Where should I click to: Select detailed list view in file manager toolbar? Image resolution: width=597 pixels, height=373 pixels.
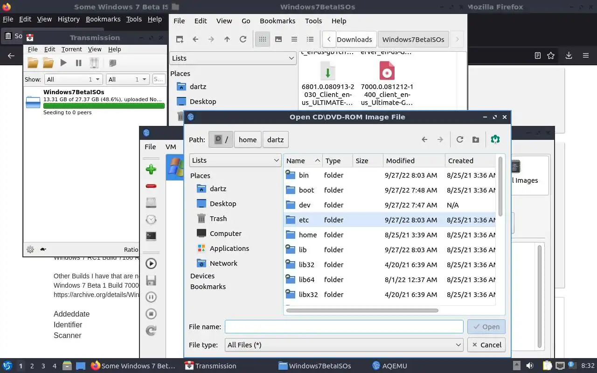click(310, 39)
